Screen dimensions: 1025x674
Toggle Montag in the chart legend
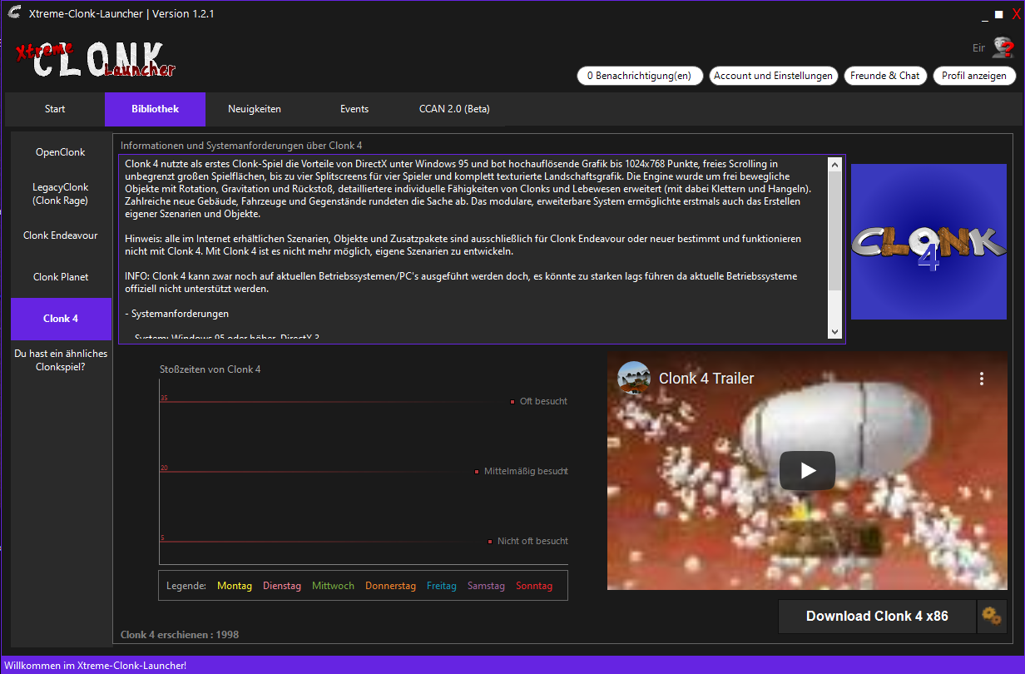pyautogui.click(x=235, y=586)
